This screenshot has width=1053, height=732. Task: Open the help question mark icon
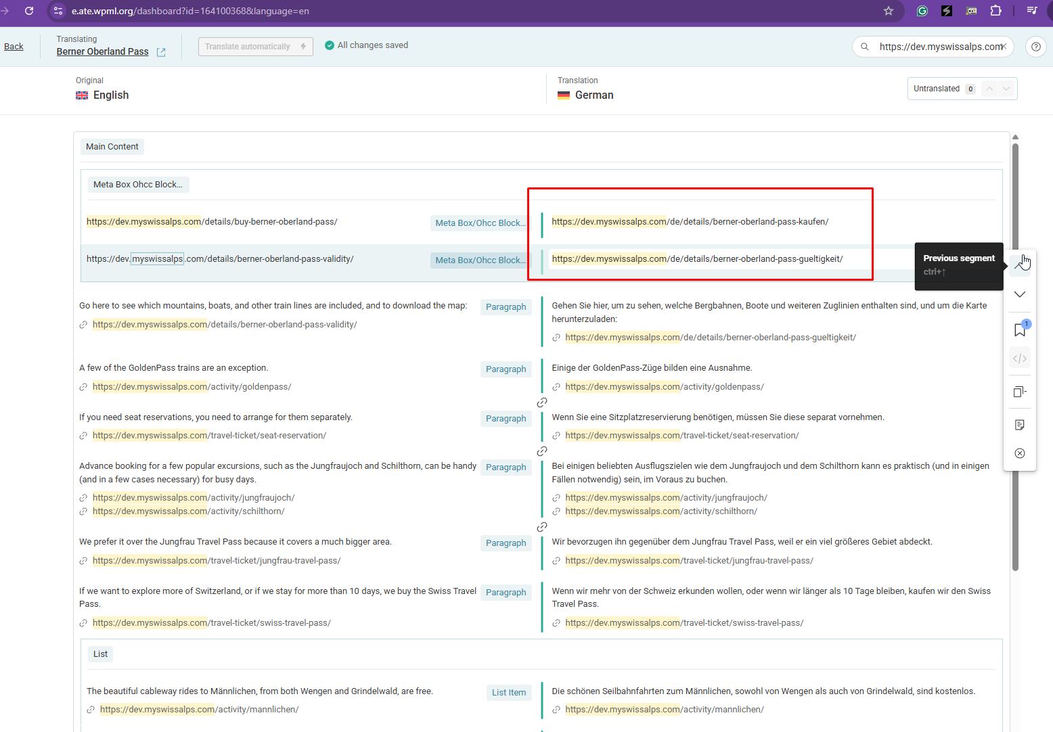1035,47
